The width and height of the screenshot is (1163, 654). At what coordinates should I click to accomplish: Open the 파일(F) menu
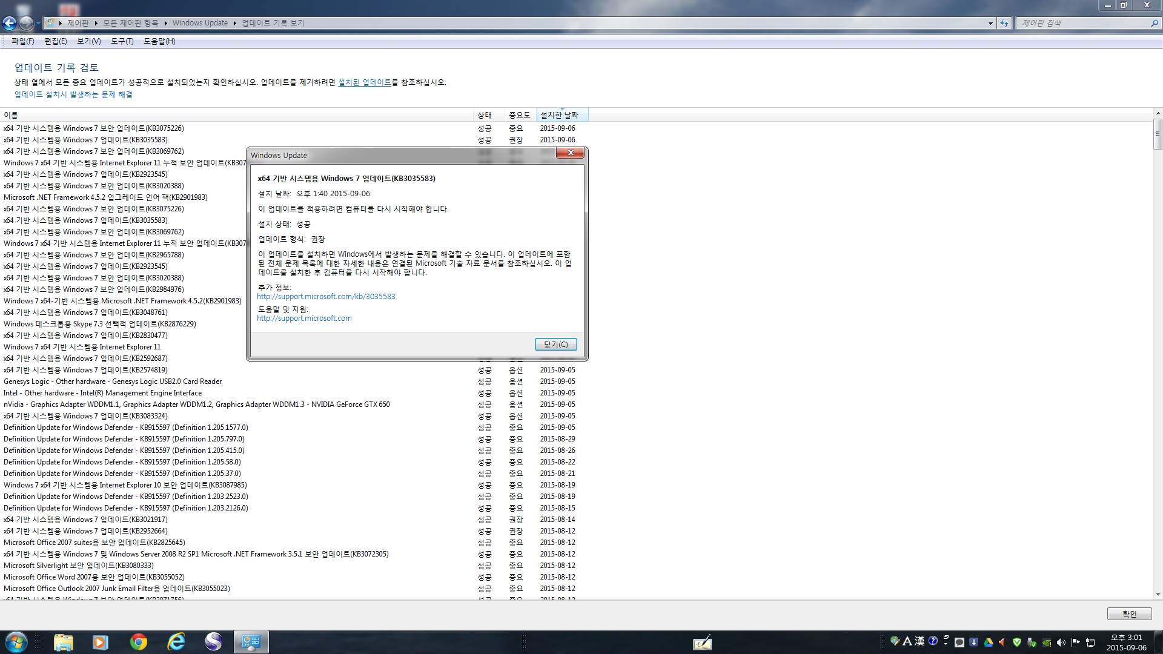coord(22,41)
